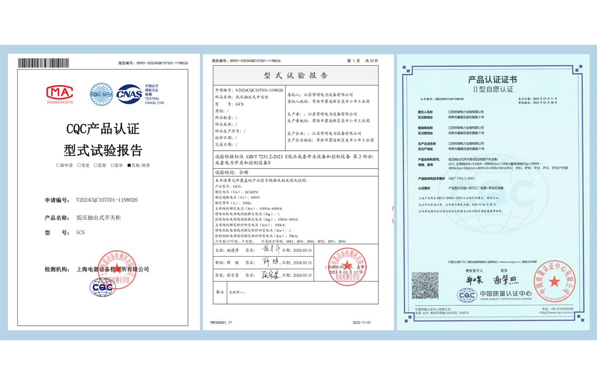Click the 型式试验报告 header in middle document

pos(295,76)
